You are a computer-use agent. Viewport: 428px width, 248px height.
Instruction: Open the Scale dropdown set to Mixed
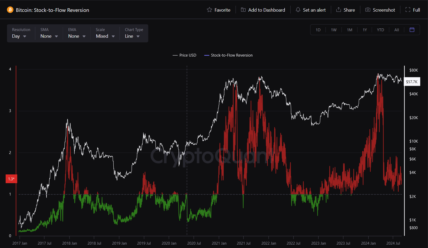105,36
